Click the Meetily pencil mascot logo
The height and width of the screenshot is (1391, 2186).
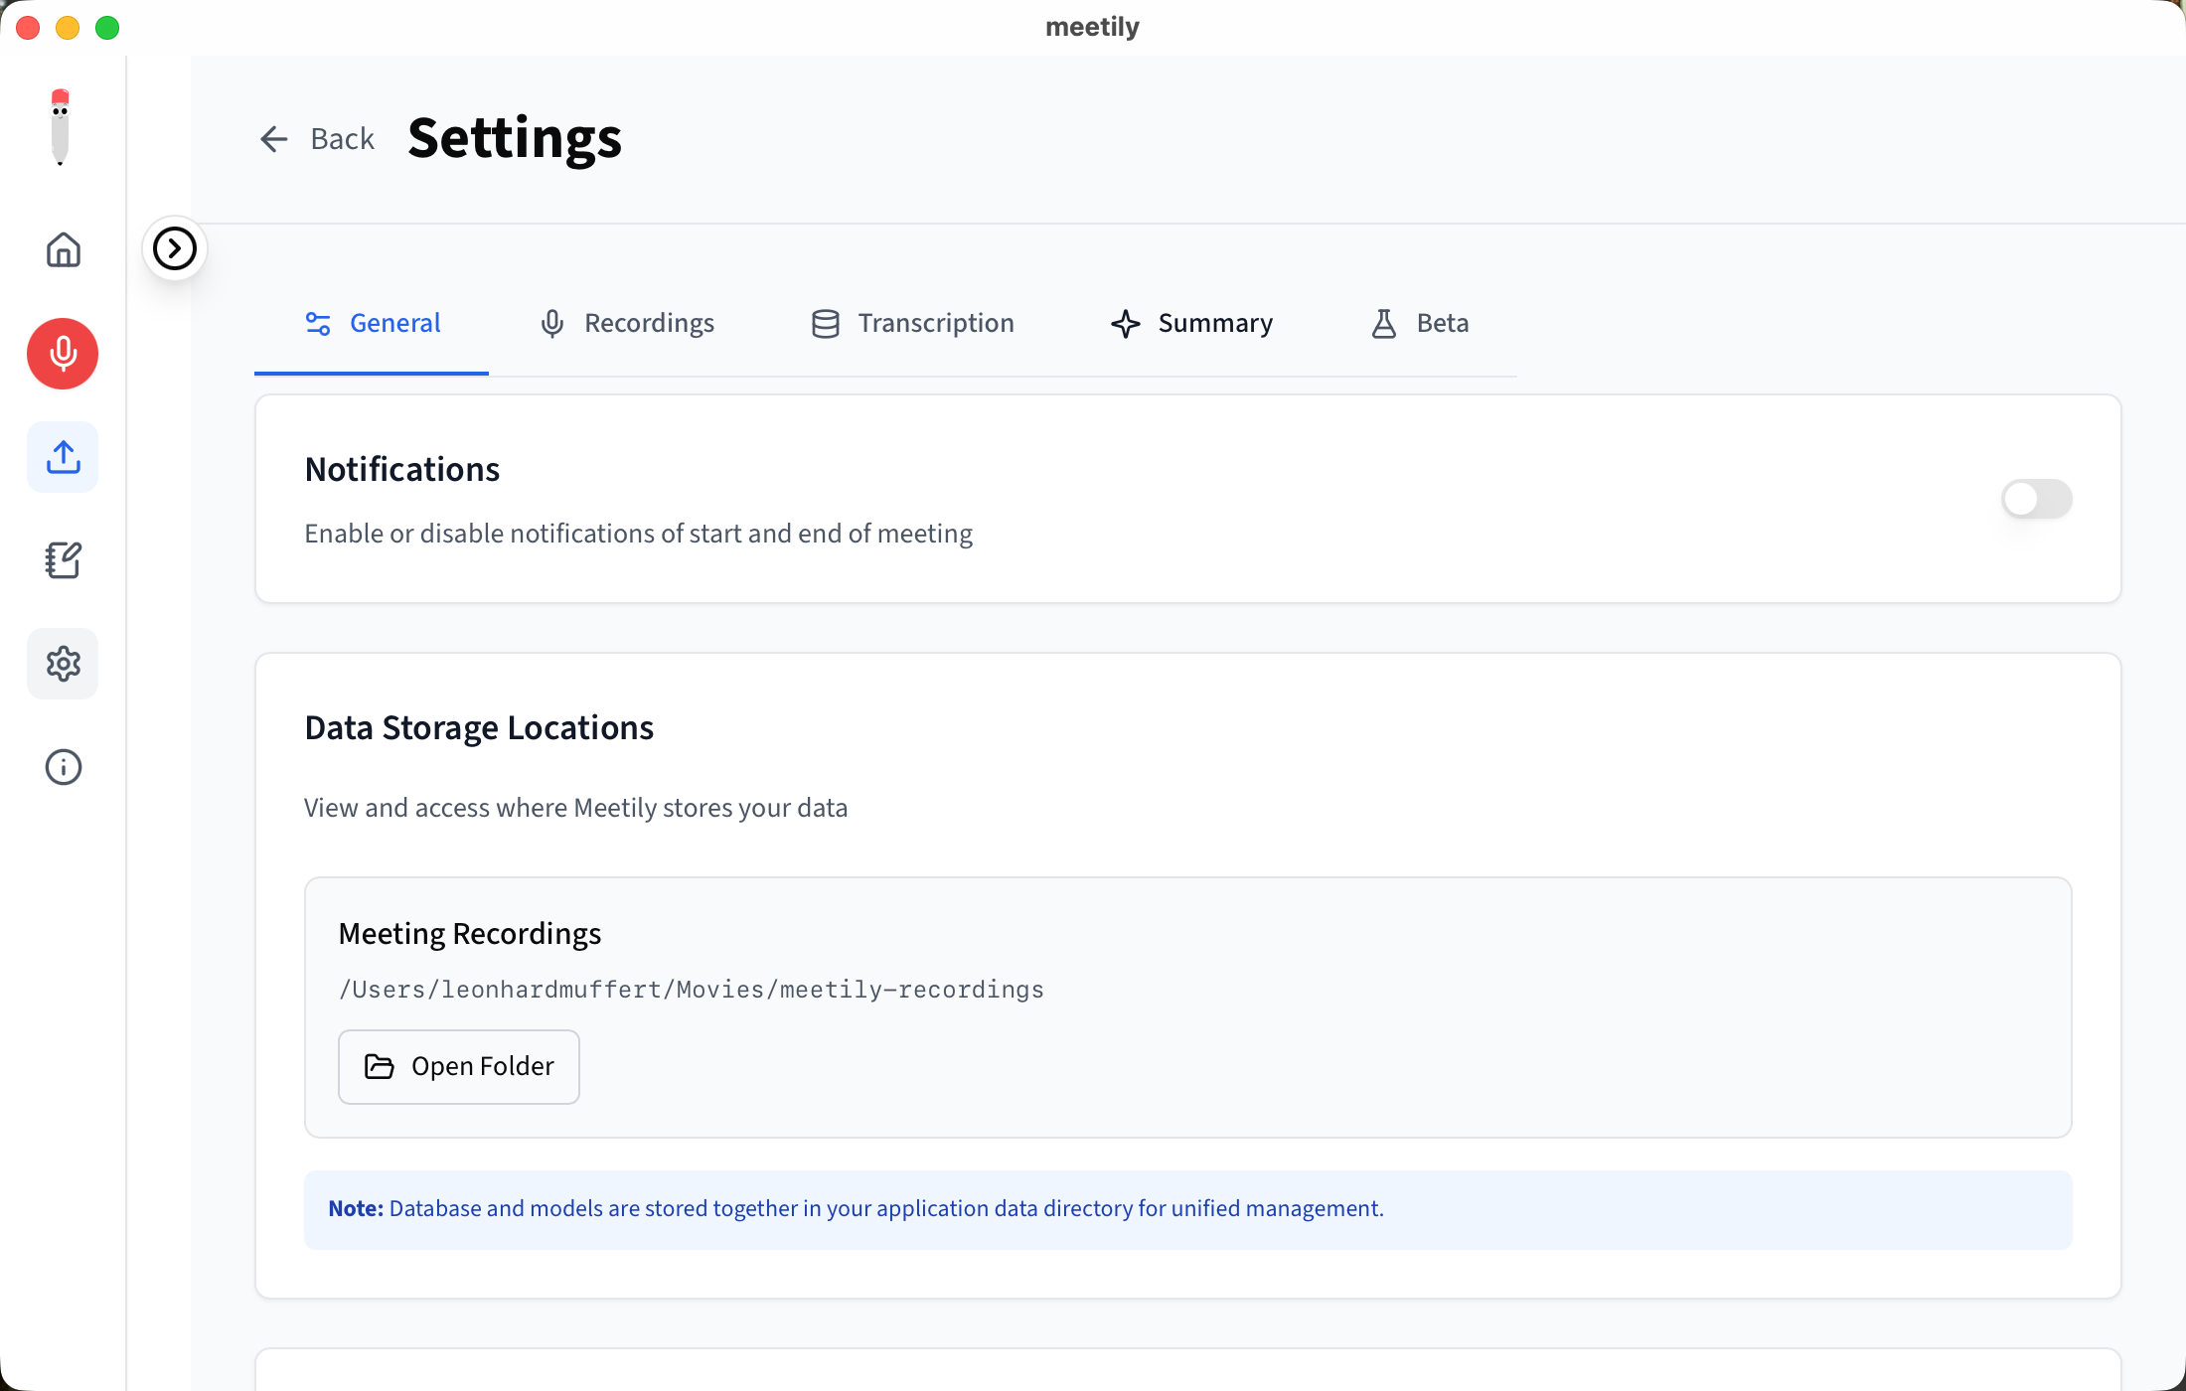pyautogui.click(x=60, y=127)
